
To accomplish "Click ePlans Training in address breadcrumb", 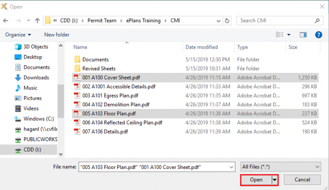I will 143,21.
